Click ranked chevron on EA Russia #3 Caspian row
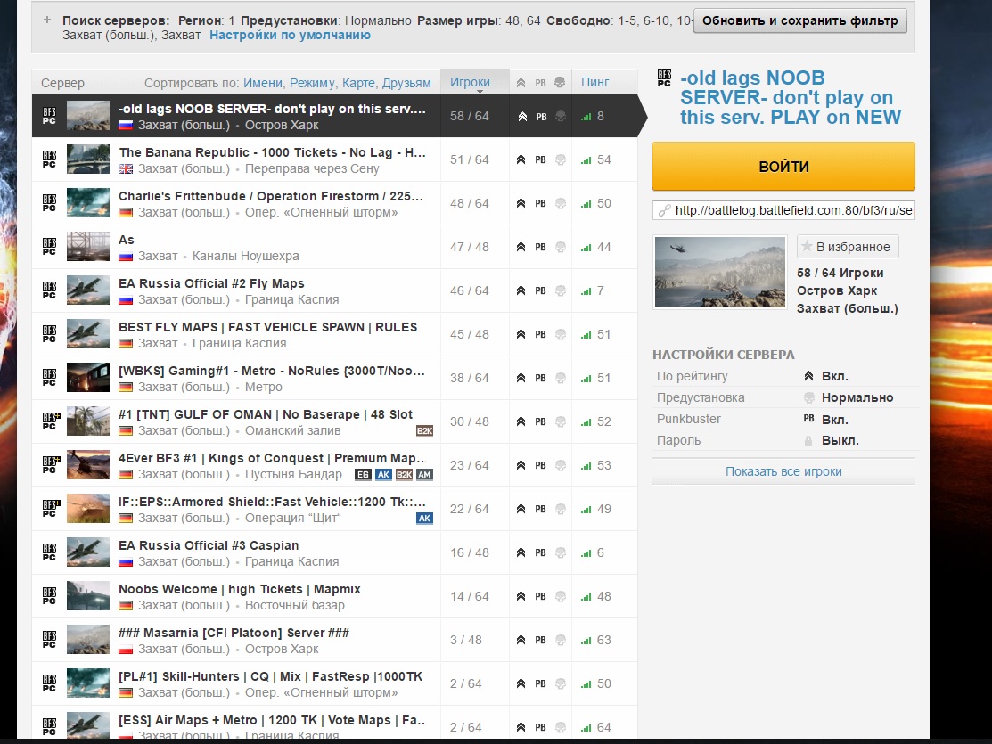992x744 pixels. (x=521, y=552)
